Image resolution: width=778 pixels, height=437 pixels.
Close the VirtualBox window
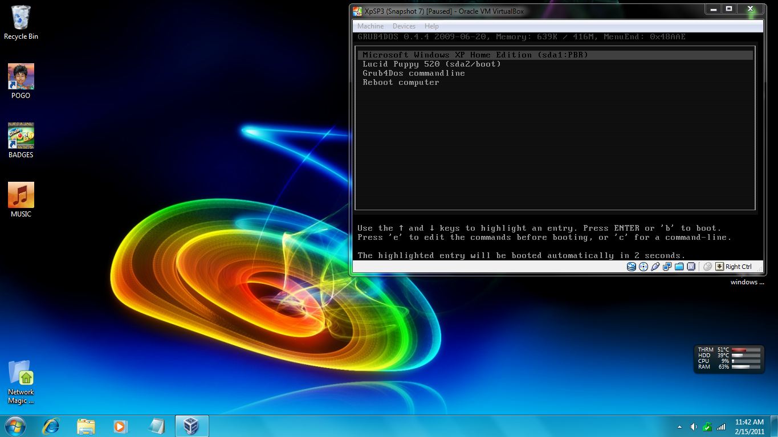tap(750, 9)
